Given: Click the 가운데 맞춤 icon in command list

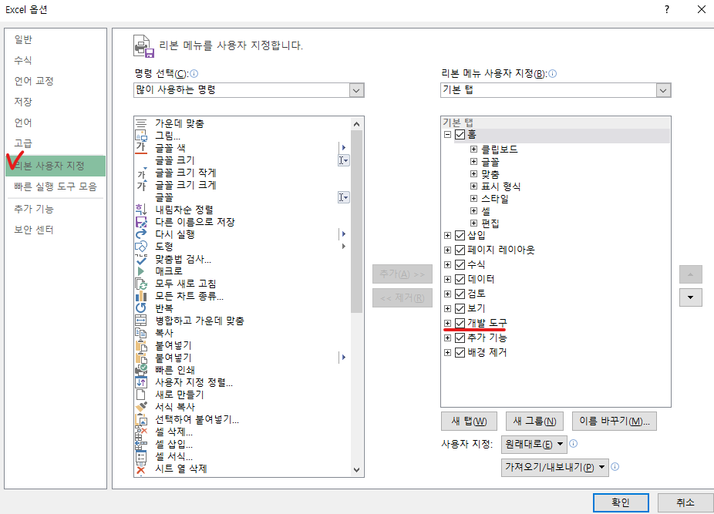Looking at the screenshot, I should [x=141, y=123].
